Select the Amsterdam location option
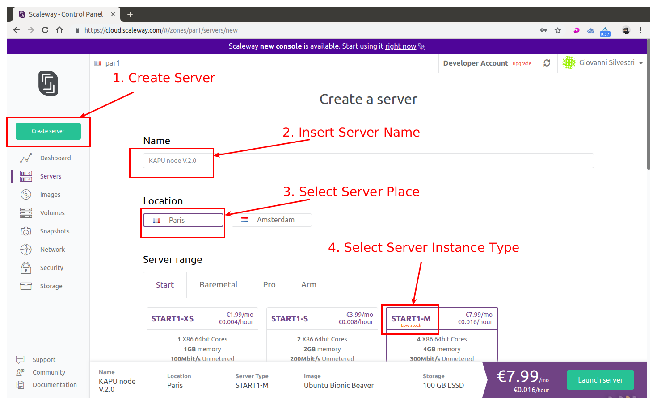 click(x=272, y=220)
